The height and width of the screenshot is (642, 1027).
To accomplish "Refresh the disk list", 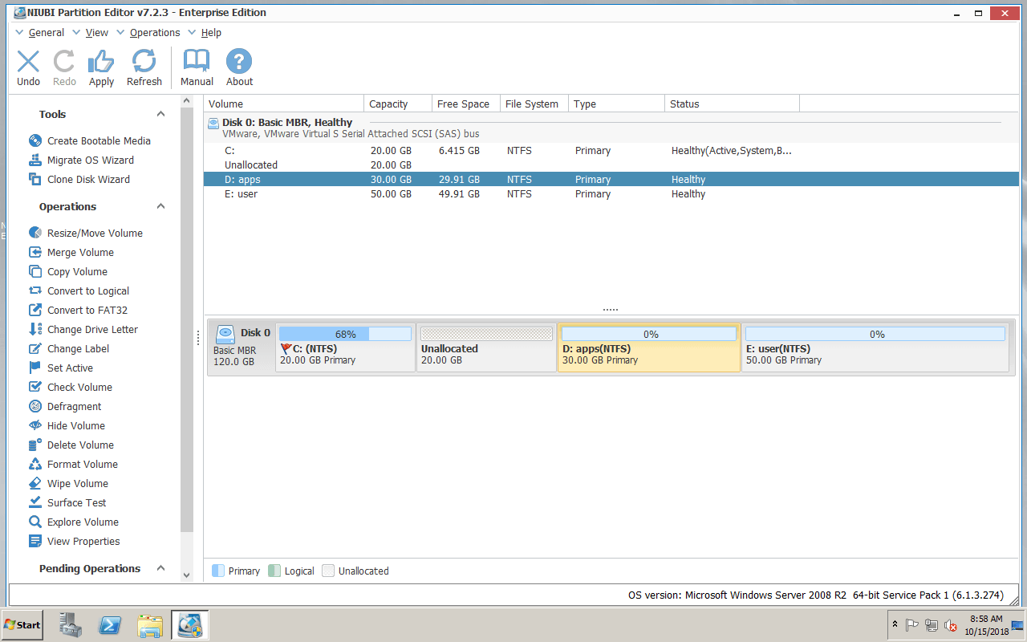I will [144, 67].
